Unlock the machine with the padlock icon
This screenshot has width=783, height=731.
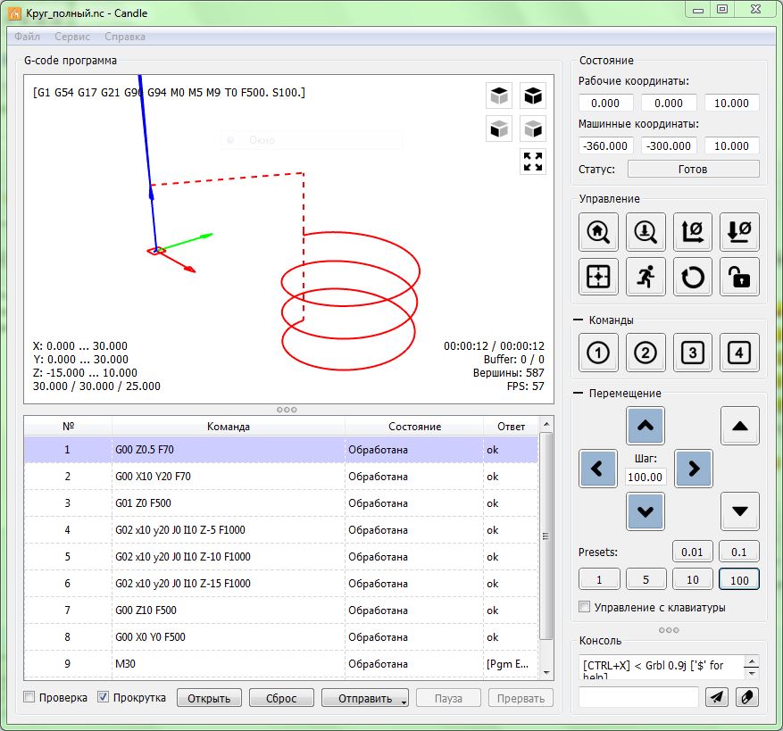click(739, 277)
